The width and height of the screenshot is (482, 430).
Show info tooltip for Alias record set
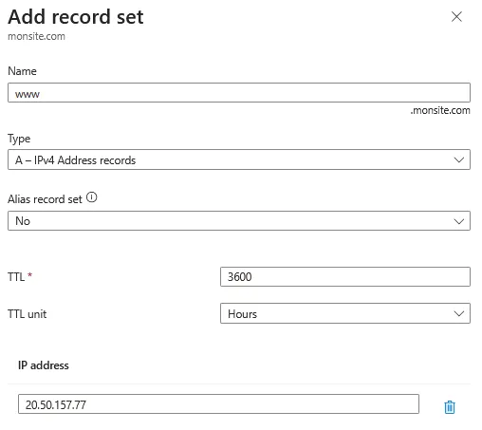click(x=92, y=197)
